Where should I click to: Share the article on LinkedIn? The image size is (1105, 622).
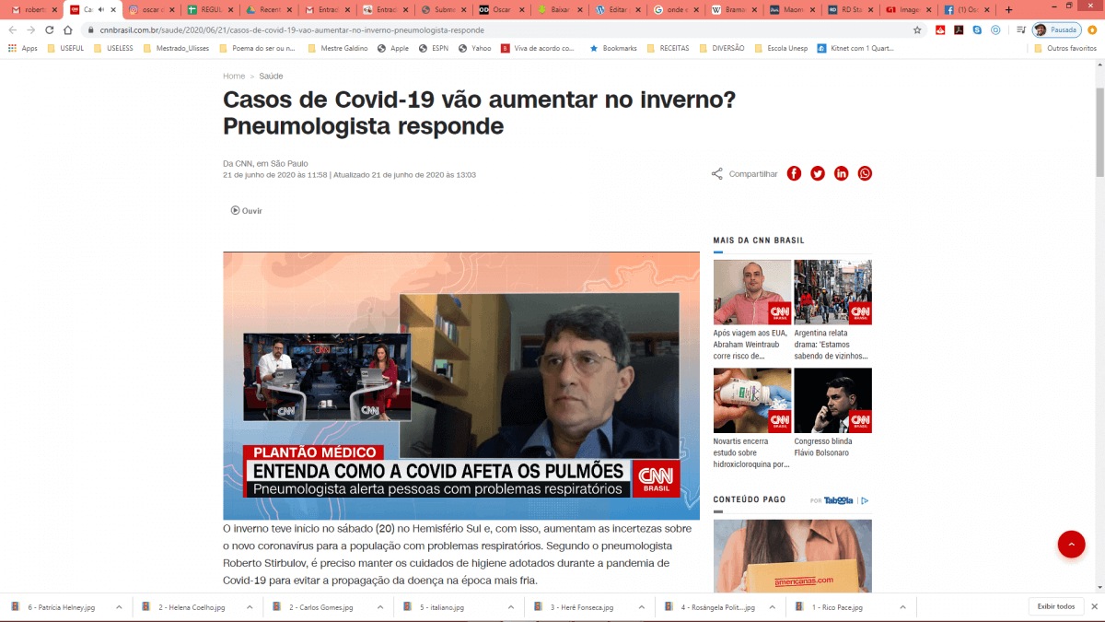point(842,173)
